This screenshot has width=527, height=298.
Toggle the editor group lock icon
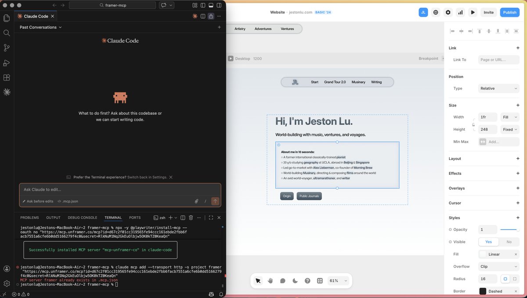click(x=211, y=16)
